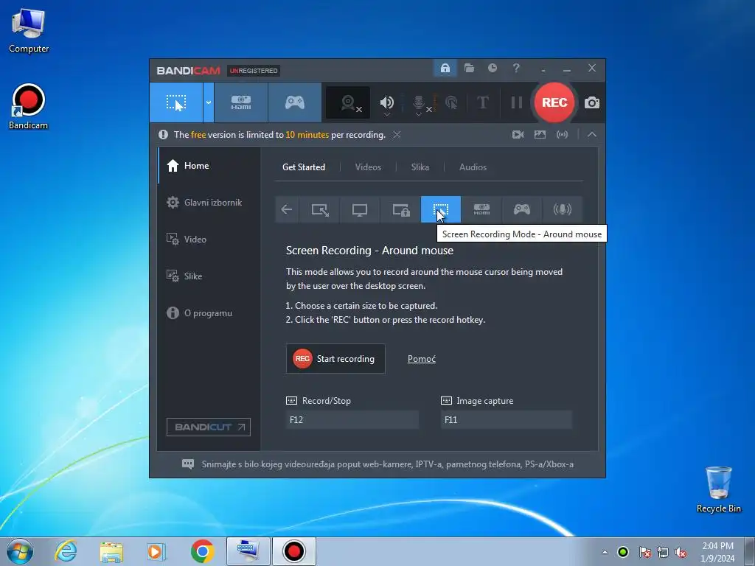This screenshot has height=566, width=755.
Task: Open the Pomoć help link
Action: click(421, 359)
